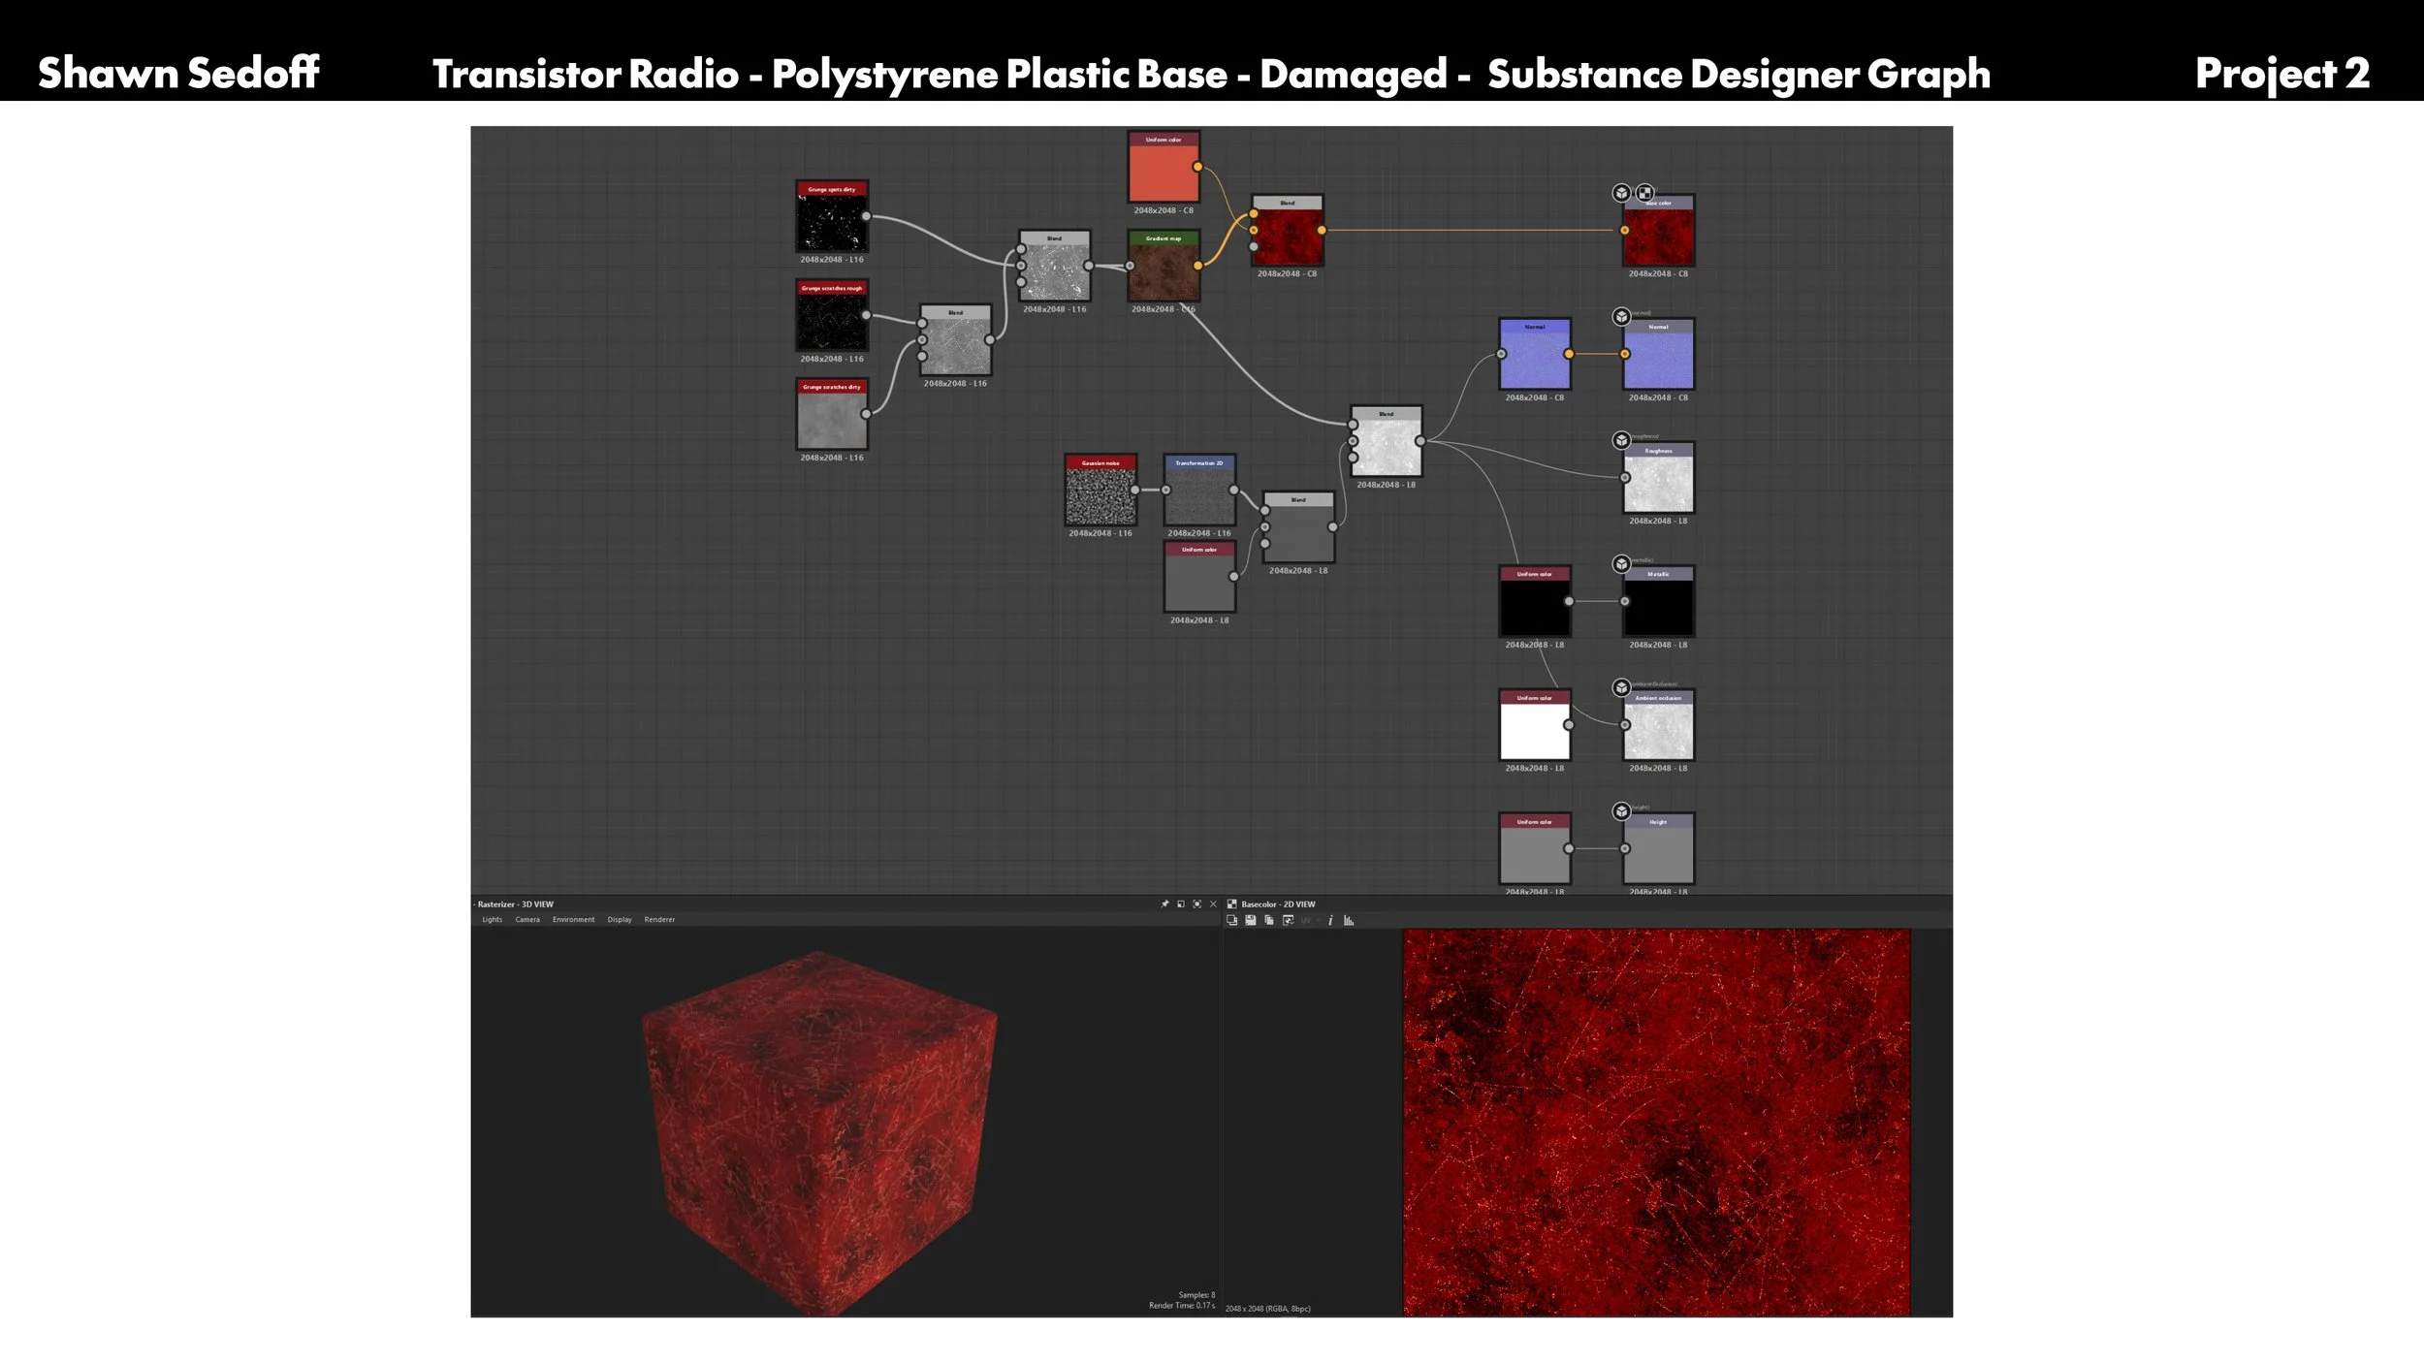The width and height of the screenshot is (2424, 1363).
Task: Select the dark Blend node after Transformation 2D
Action: [1299, 527]
